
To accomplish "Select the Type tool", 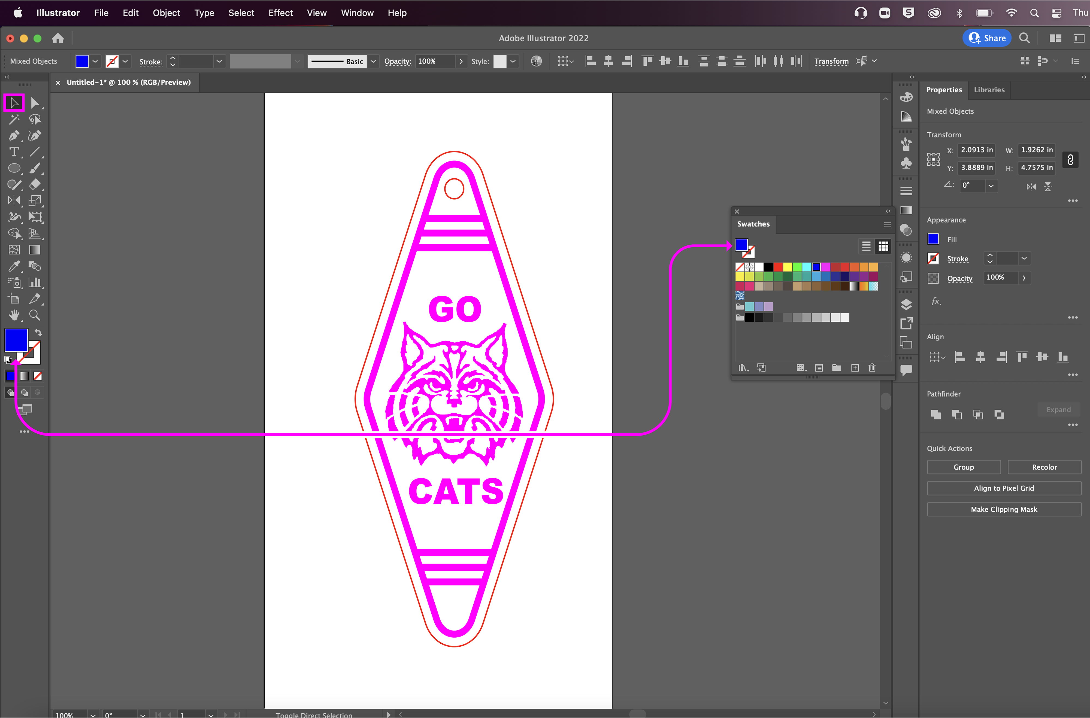I will pyautogui.click(x=14, y=152).
